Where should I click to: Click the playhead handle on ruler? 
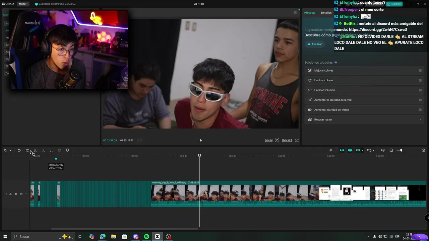[199, 155]
